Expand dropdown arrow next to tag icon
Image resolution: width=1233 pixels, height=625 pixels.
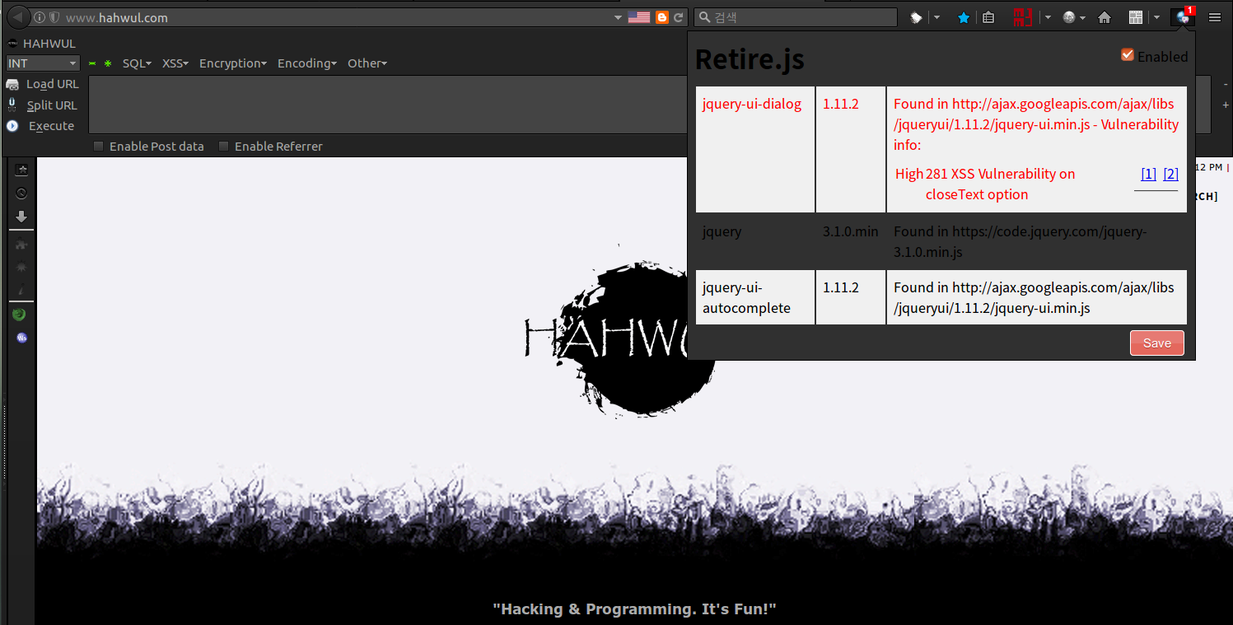(x=936, y=17)
